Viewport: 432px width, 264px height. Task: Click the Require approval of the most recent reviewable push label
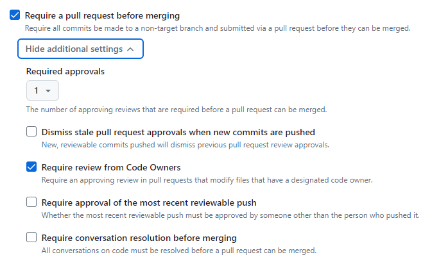tap(149, 203)
